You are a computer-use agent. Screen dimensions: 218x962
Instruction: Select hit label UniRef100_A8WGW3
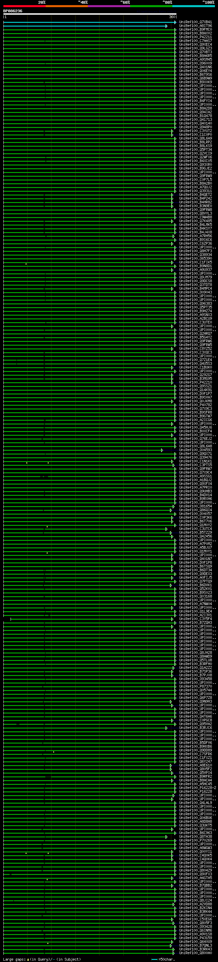coord(196,848)
